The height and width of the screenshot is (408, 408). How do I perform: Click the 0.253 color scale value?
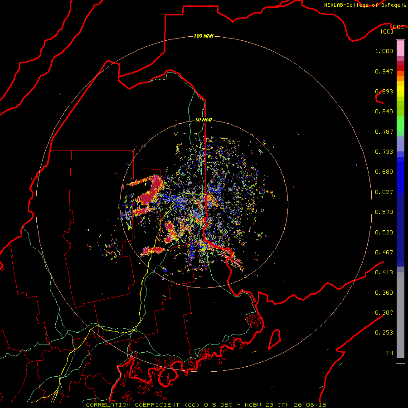point(384,333)
